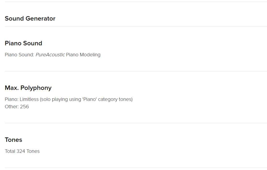The image size is (267, 170).
Task: Click the parenthetical solo playing note
Action: 86,99
